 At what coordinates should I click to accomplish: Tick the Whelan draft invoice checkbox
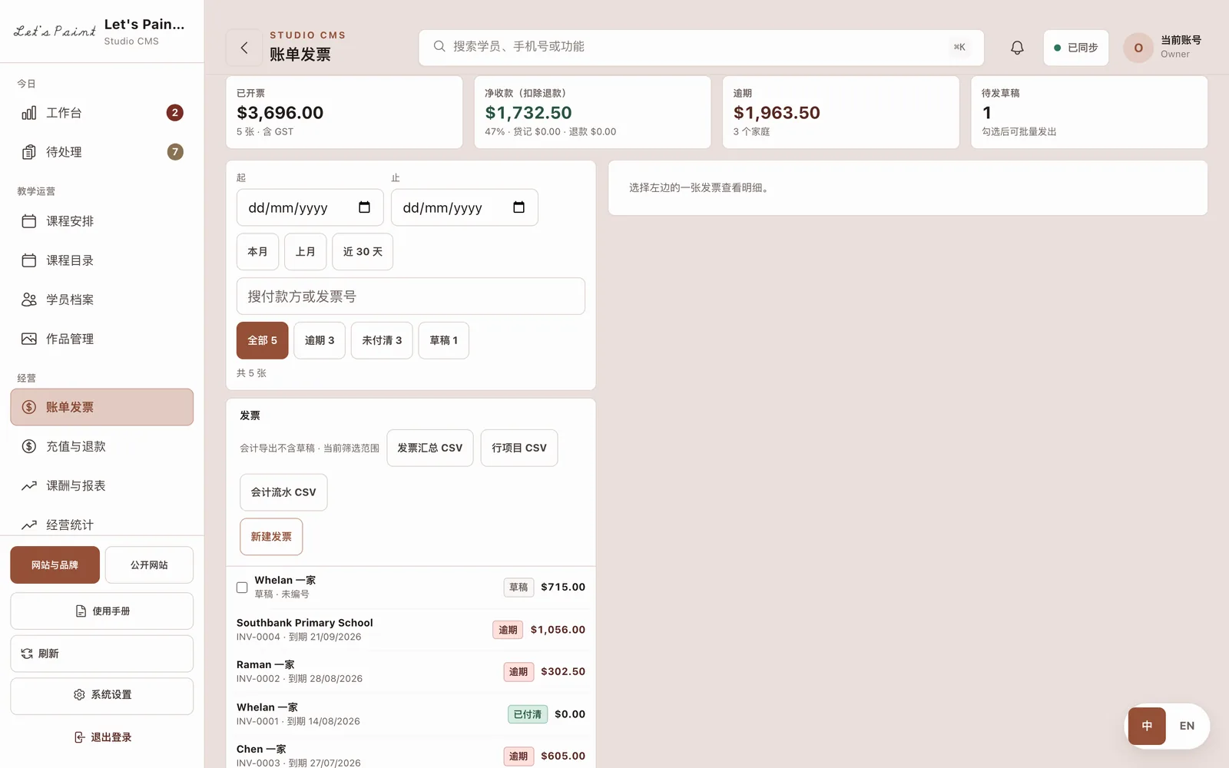(242, 588)
